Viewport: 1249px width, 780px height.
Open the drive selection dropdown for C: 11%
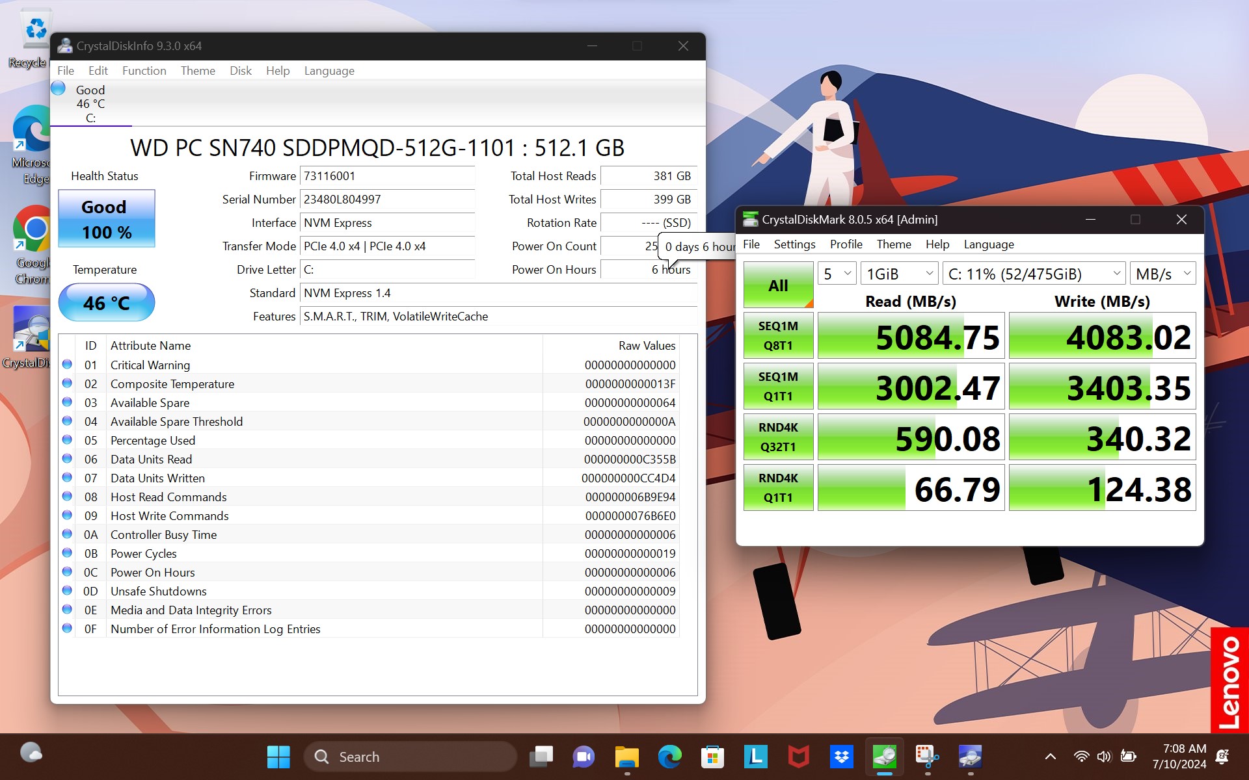(x=1034, y=274)
